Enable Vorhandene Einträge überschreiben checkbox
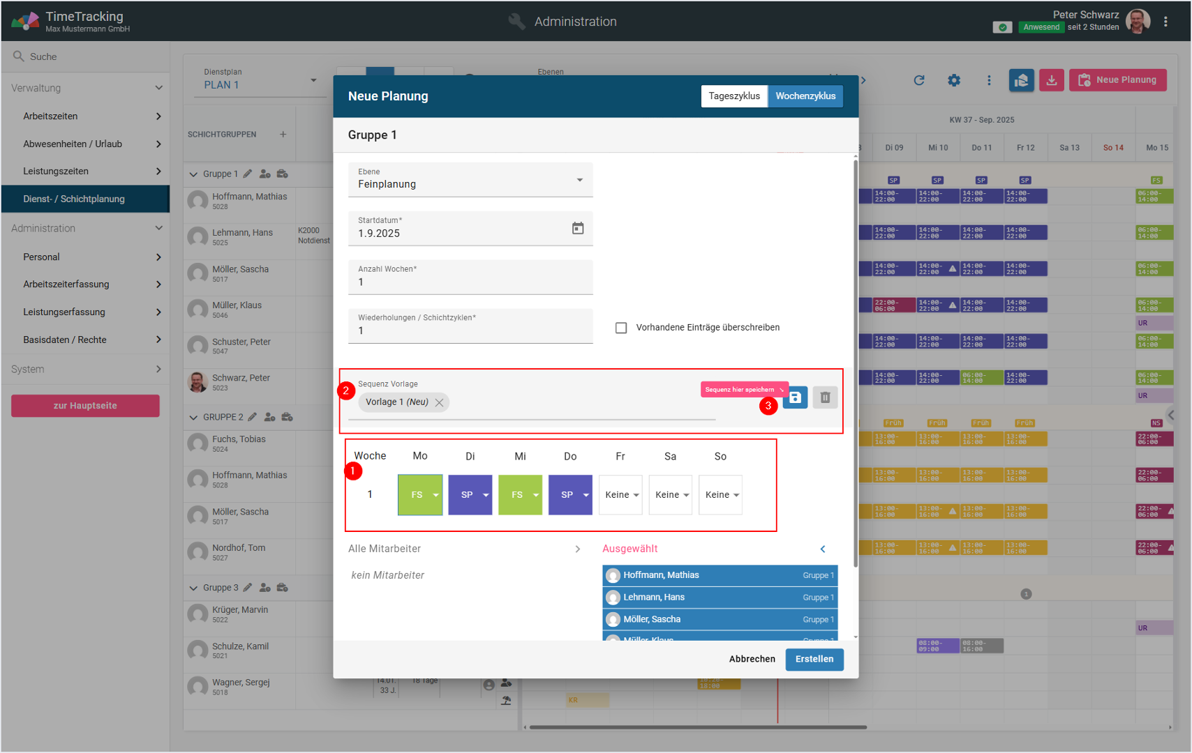The width and height of the screenshot is (1192, 753). tap(621, 328)
